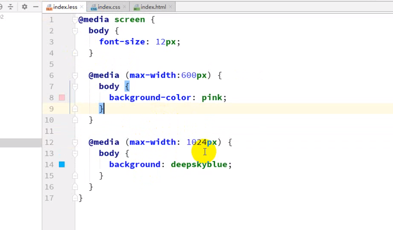
Task: Click the fold end marker on line 17
Action: click(75, 198)
